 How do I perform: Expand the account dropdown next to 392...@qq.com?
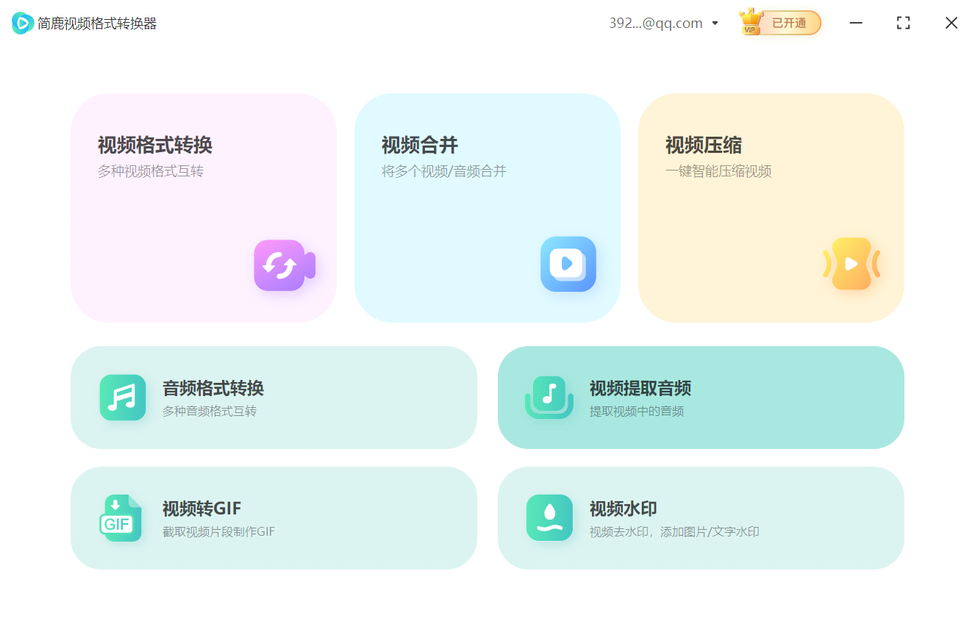click(714, 23)
